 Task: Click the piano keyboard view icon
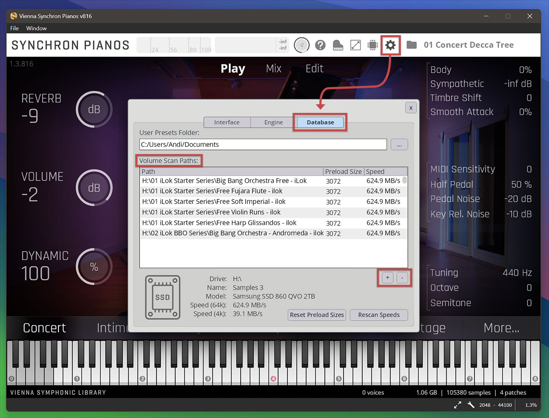(338, 45)
